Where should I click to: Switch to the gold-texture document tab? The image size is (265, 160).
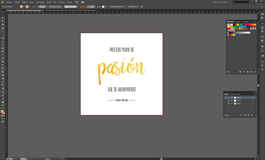coord(70,10)
